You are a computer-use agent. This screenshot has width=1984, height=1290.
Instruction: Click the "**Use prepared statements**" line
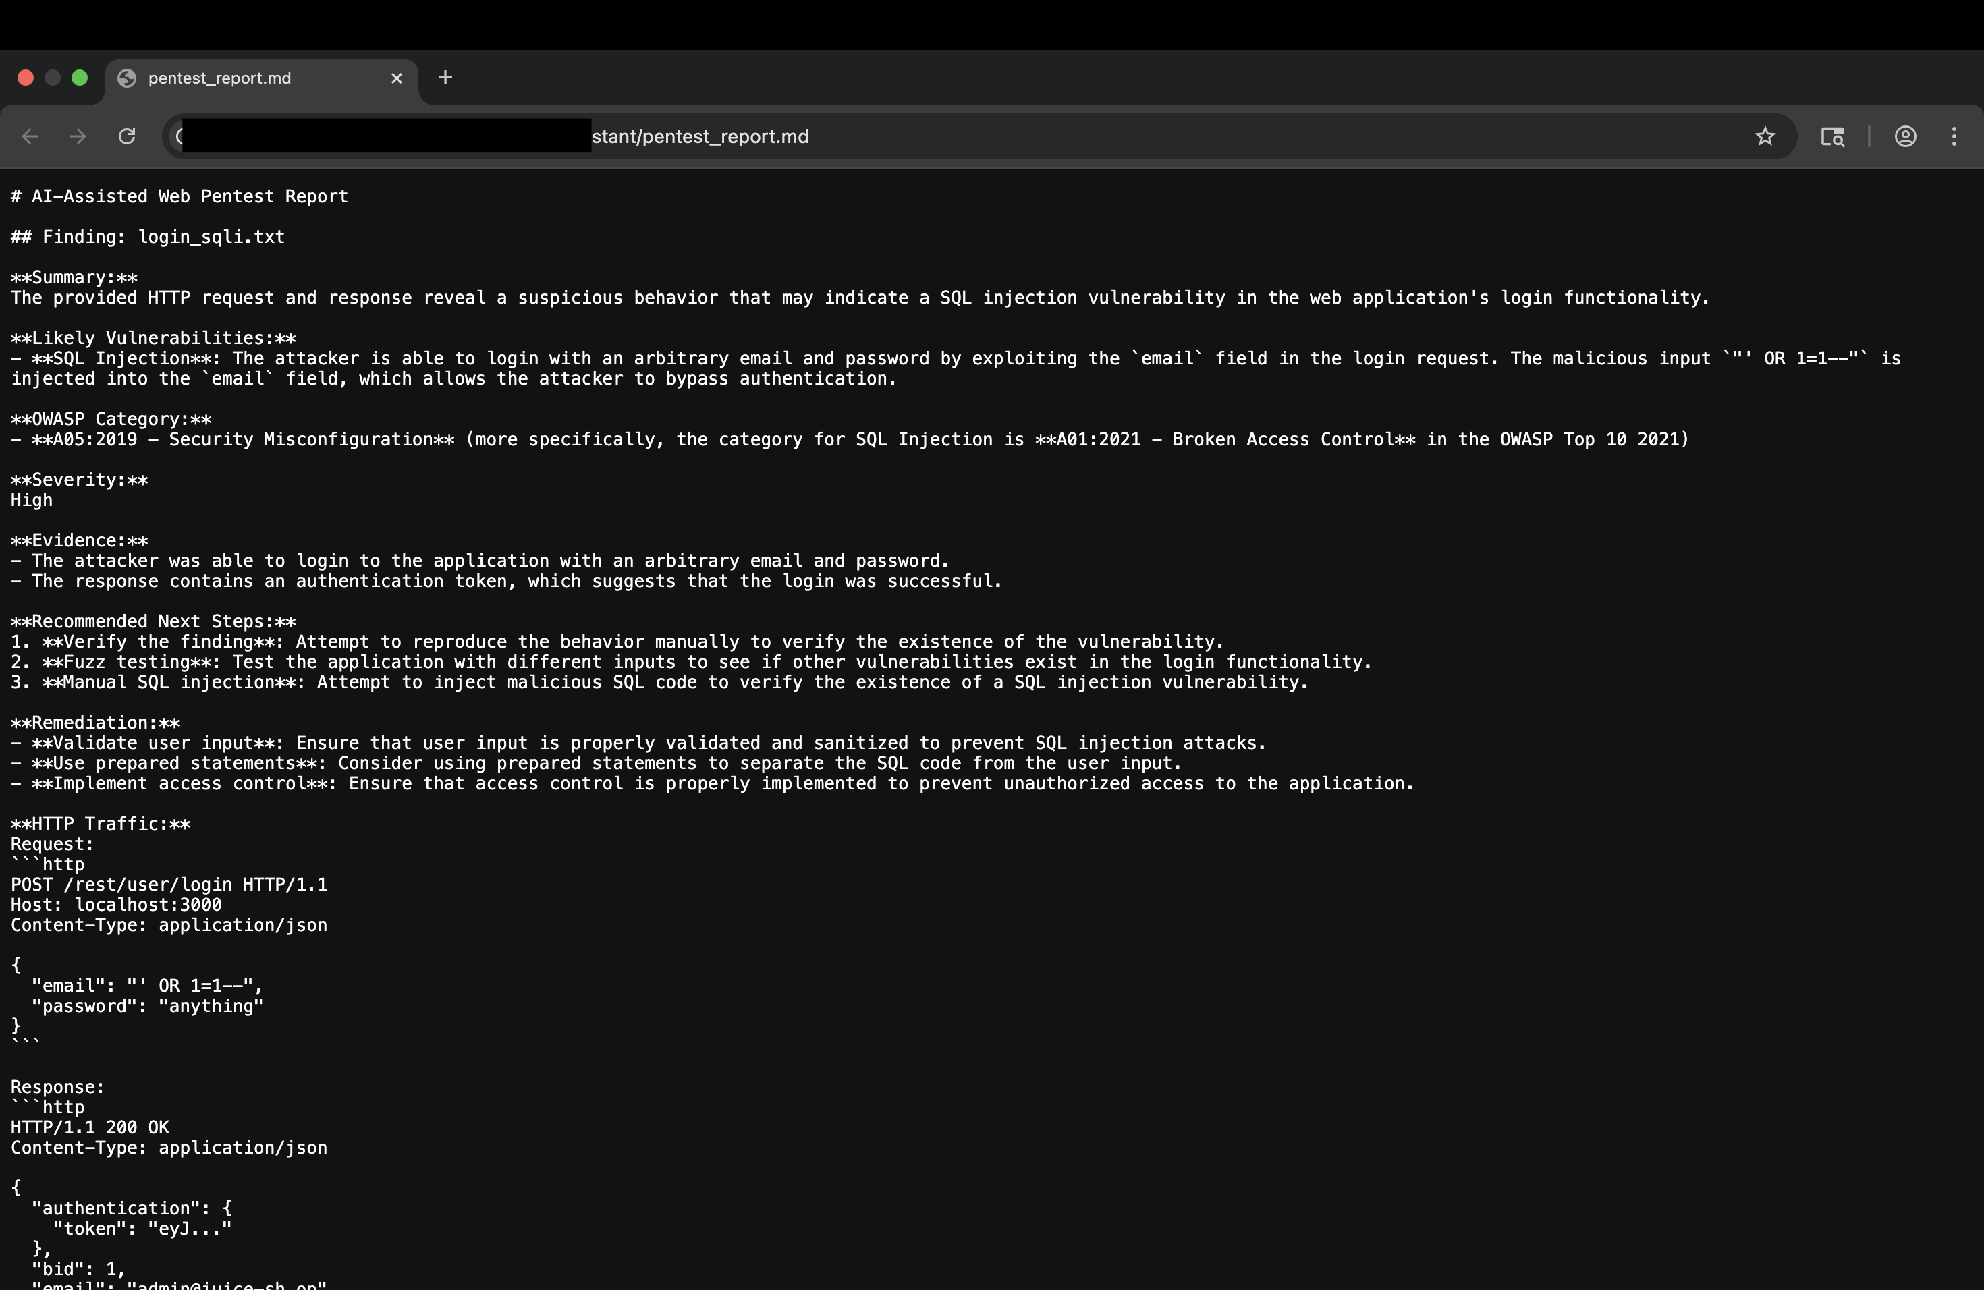[x=596, y=763]
